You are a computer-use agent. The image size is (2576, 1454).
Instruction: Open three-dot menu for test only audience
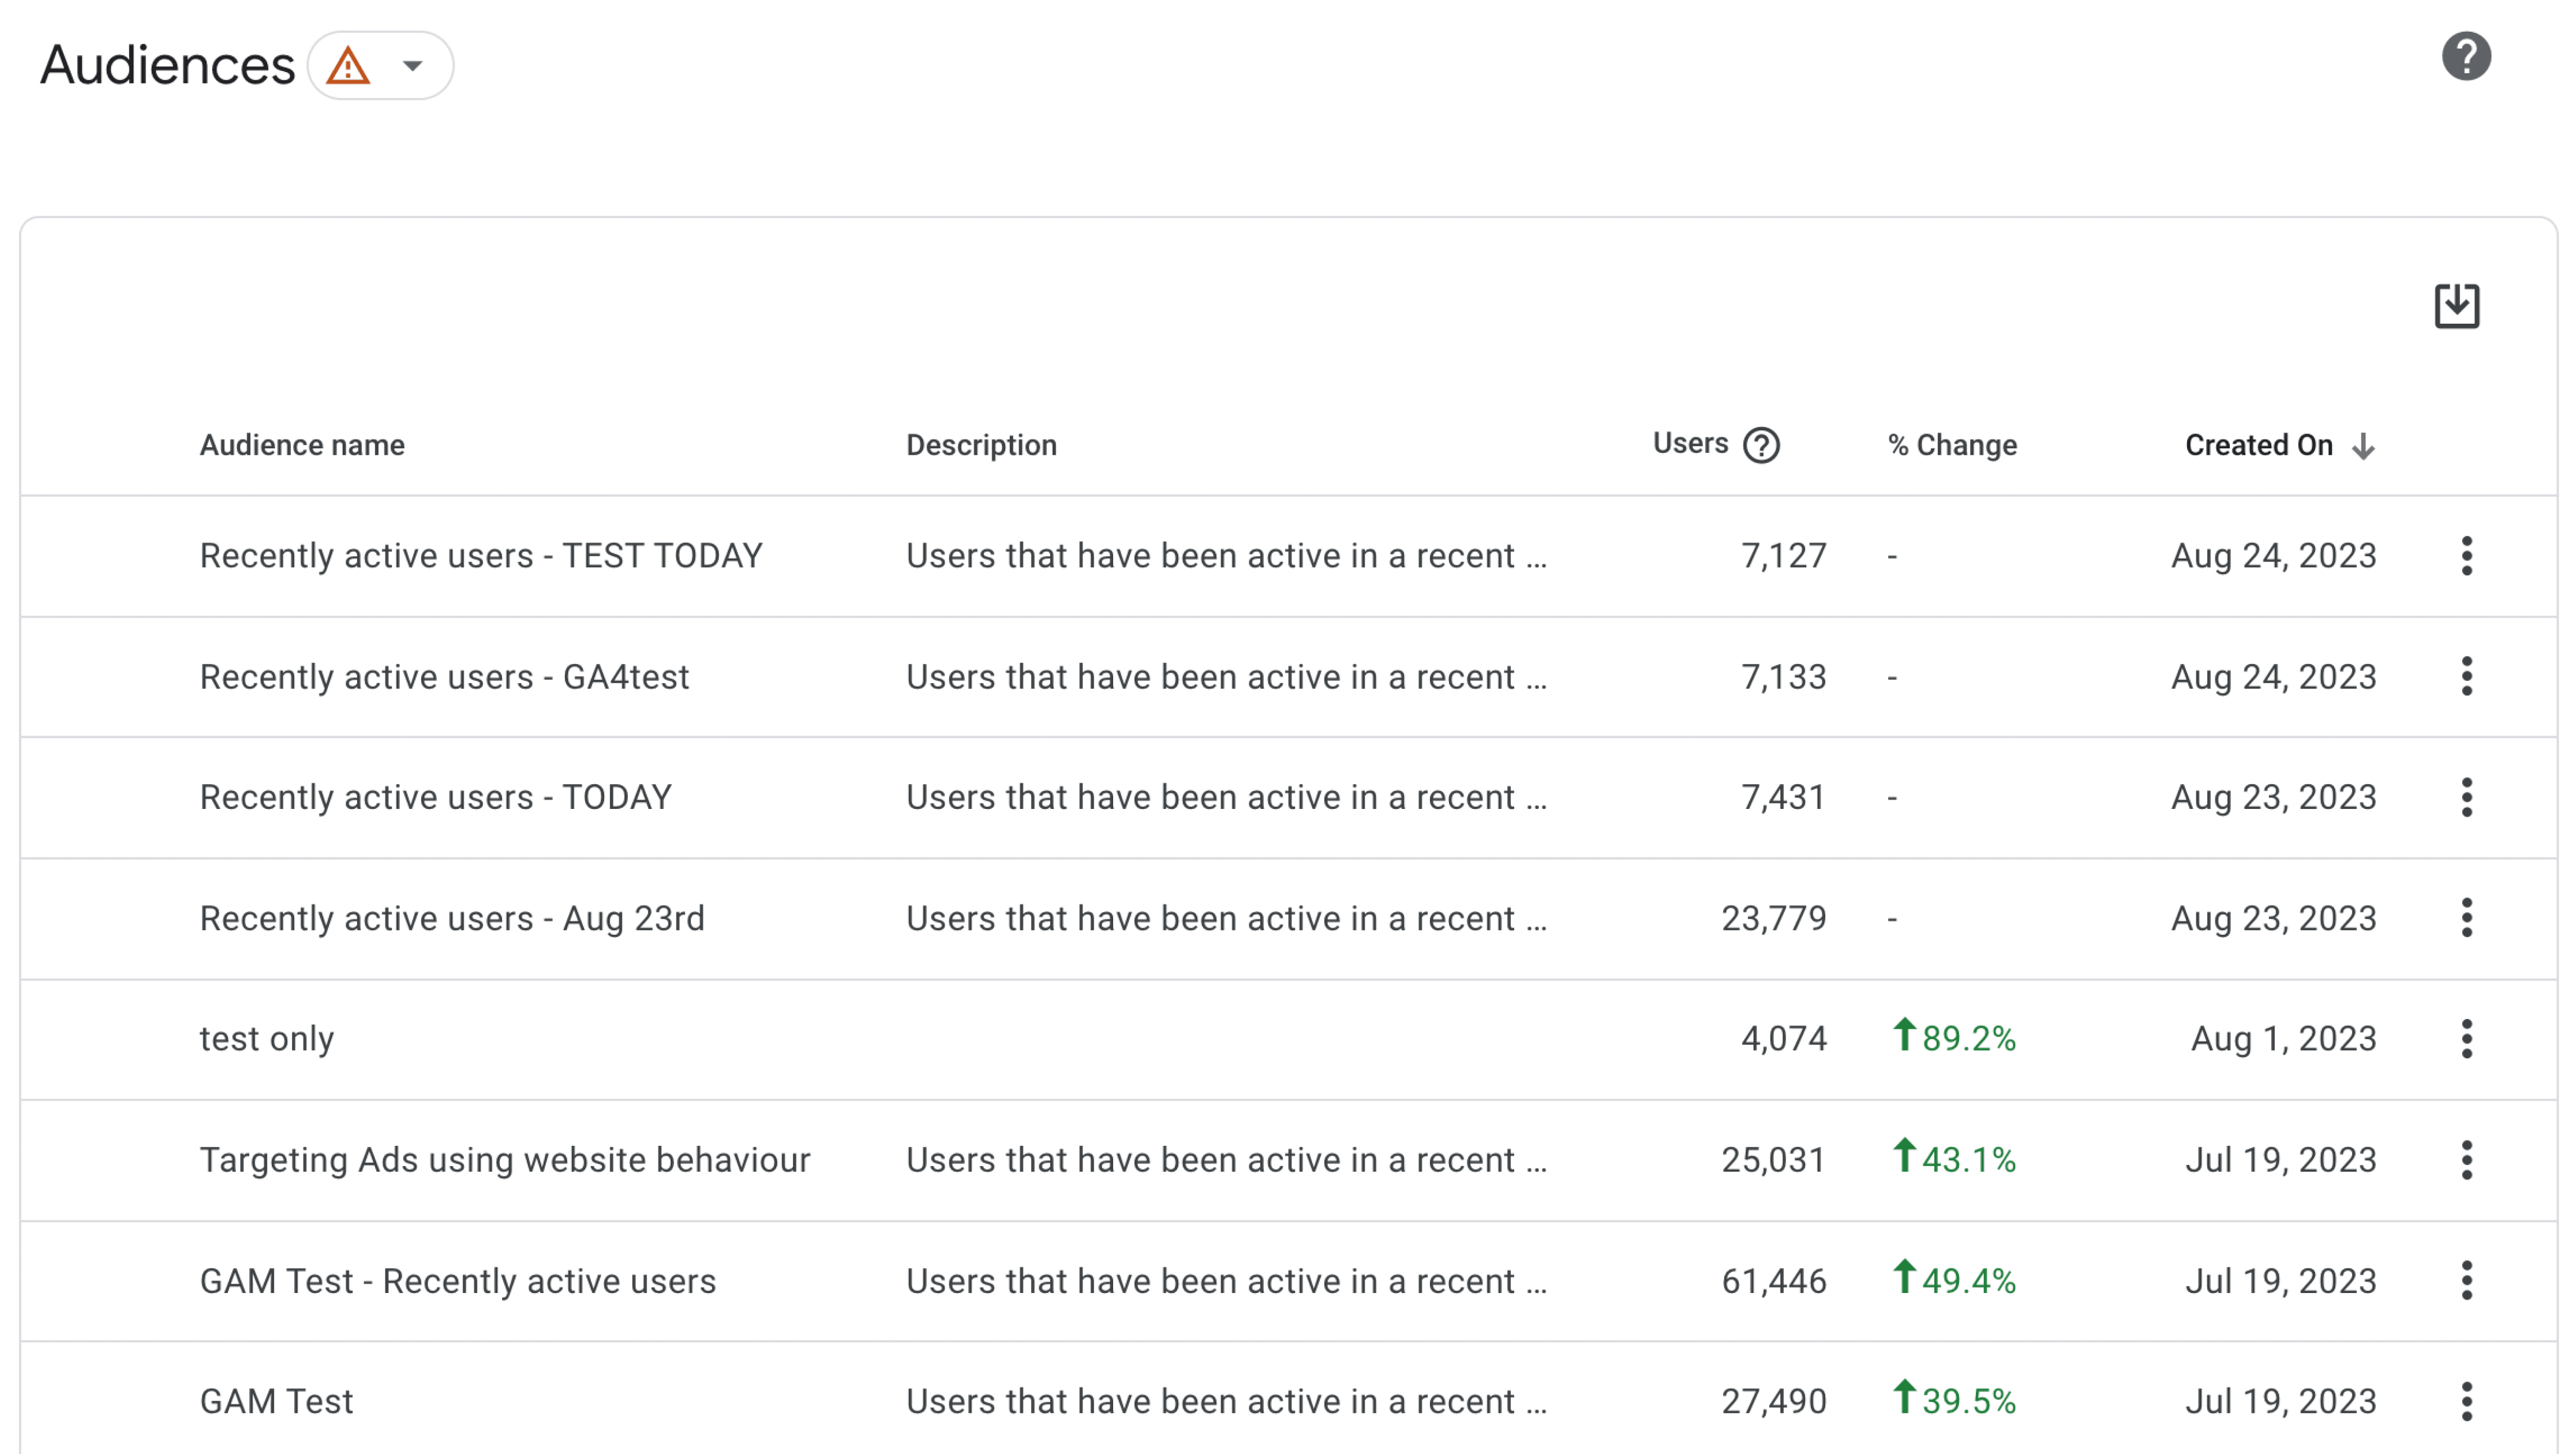[x=2466, y=1039]
